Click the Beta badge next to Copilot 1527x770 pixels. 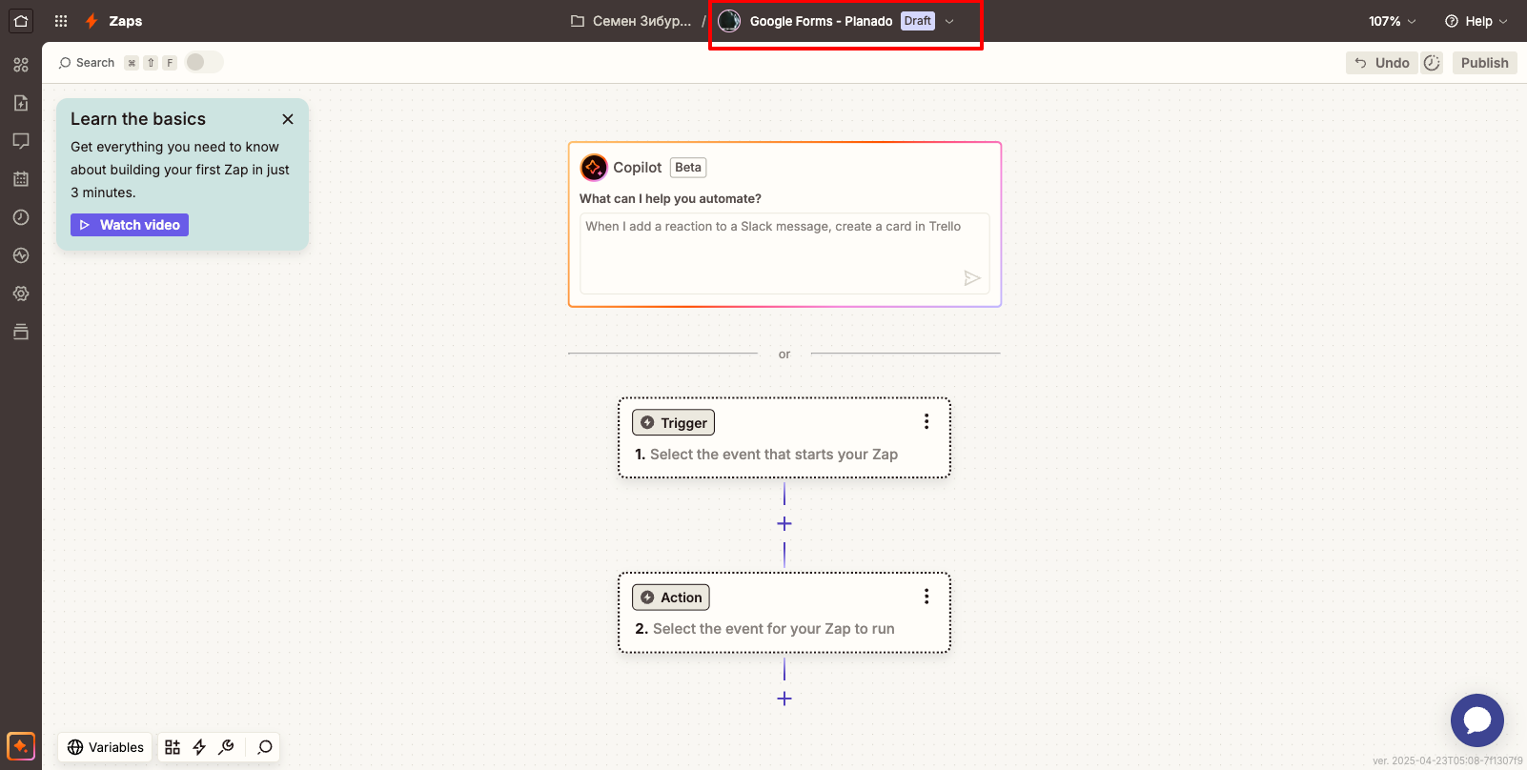point(688,168)
